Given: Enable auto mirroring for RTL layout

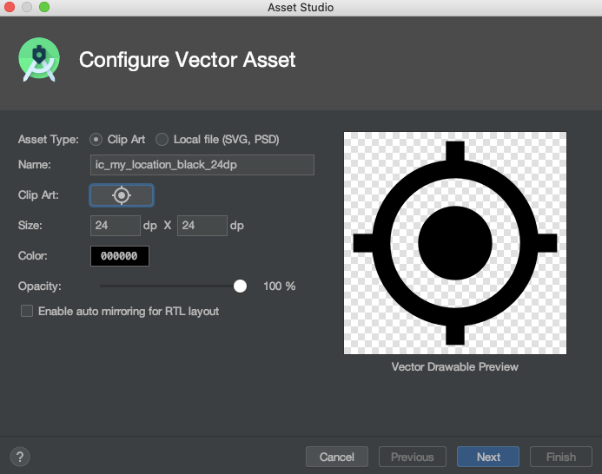Looking at the screenshot, I should click(x=27, y=311).
